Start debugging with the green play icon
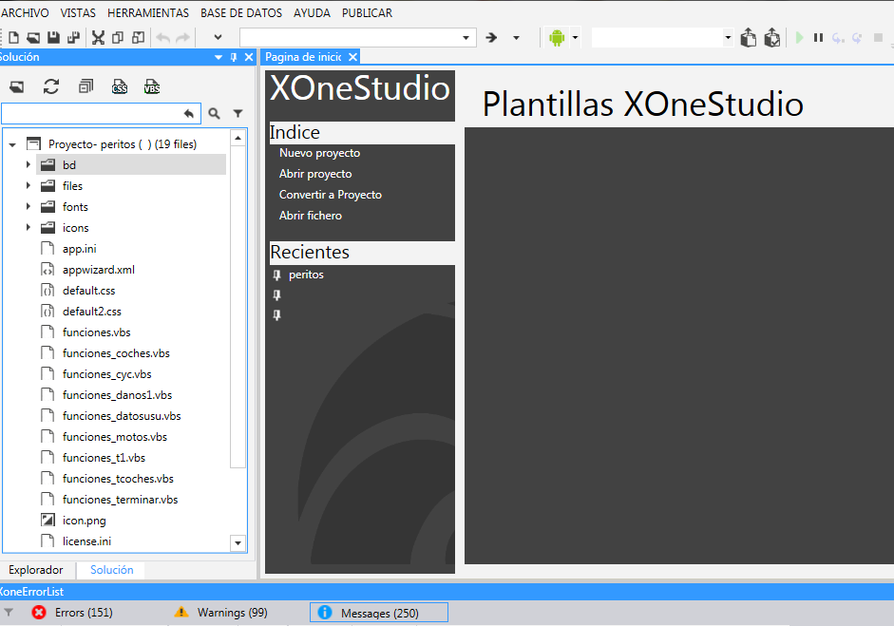This screenshot has height=626, width=894. pyautogui.click(x=799, y=38)
